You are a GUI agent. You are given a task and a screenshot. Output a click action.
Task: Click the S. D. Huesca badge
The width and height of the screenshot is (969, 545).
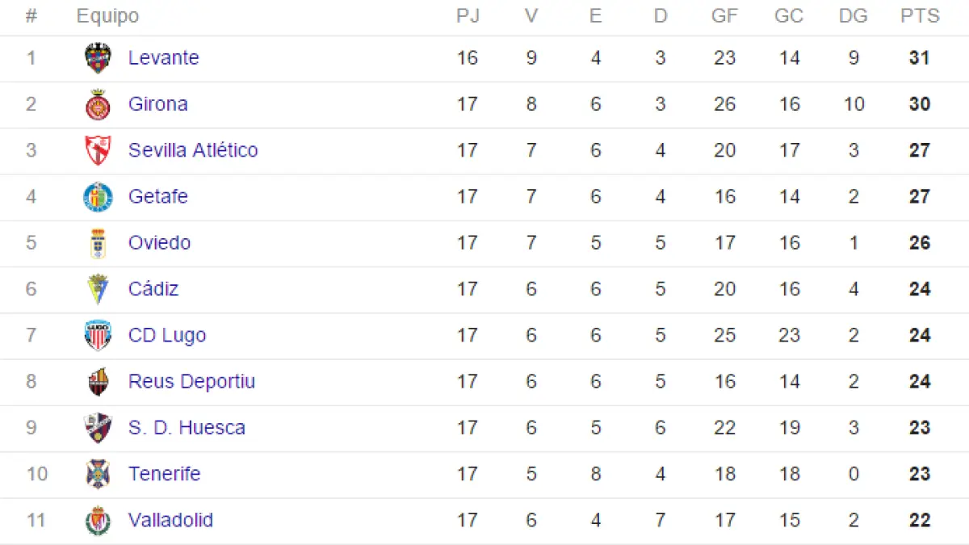[x=98, y=428]
